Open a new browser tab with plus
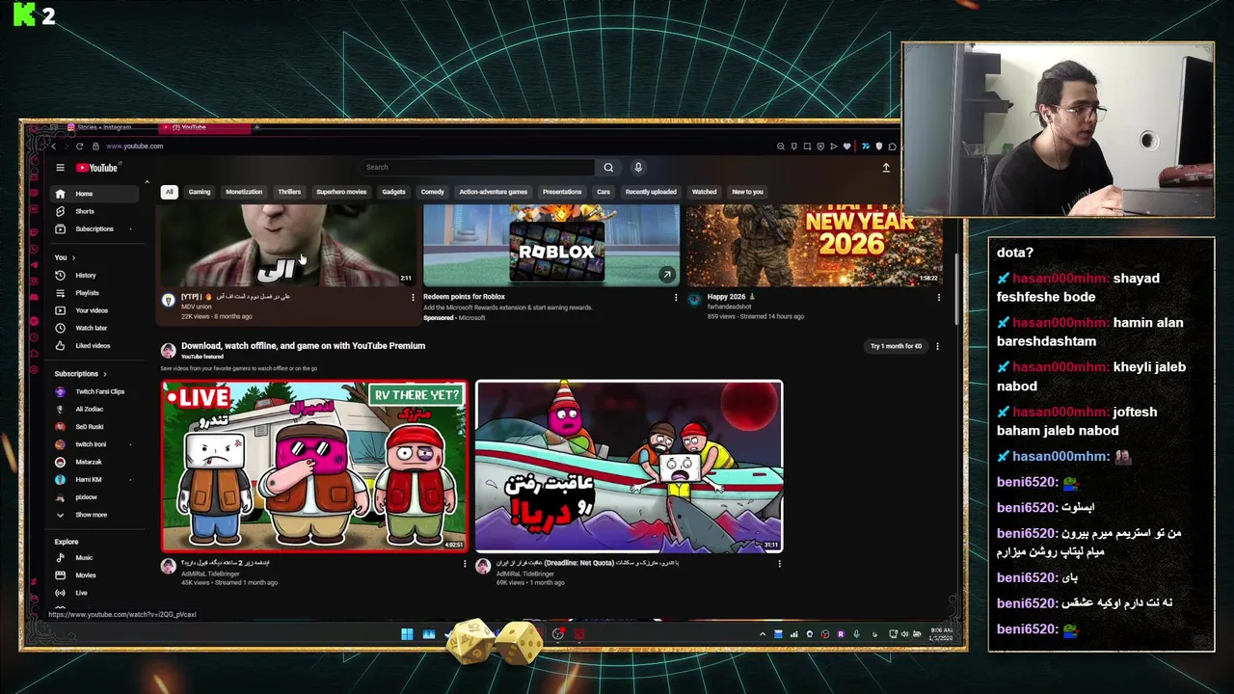1234x694 pixels. pyautogui.click(x=256, y=127)
